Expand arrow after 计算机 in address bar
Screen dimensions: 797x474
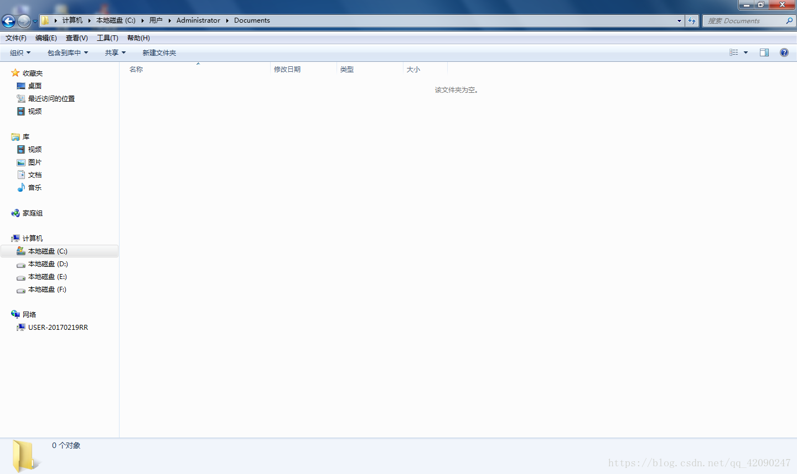89,20
